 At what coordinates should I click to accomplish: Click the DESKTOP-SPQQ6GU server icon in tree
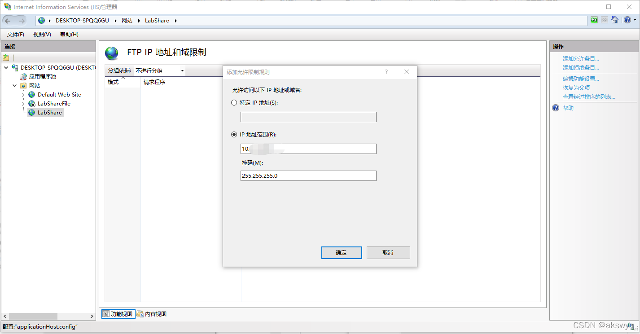pos(15,68)
